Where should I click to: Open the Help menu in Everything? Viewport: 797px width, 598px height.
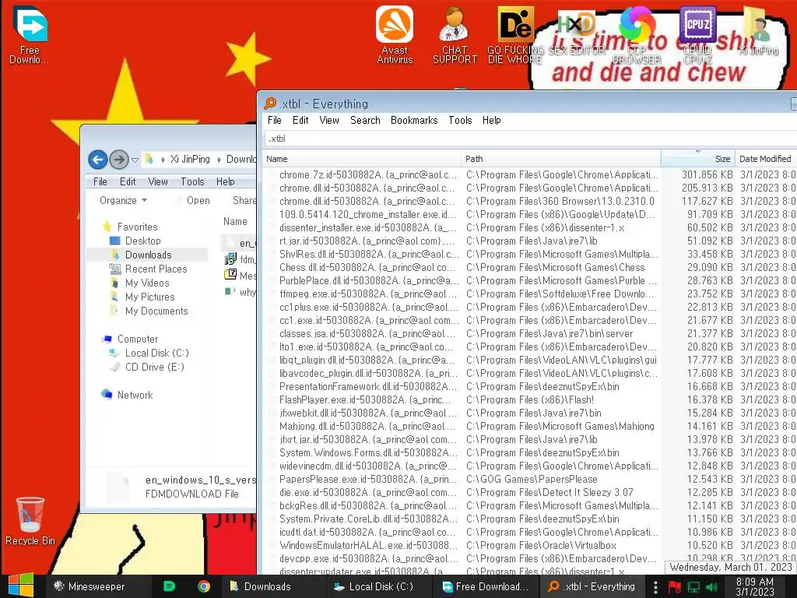point(492,120)
